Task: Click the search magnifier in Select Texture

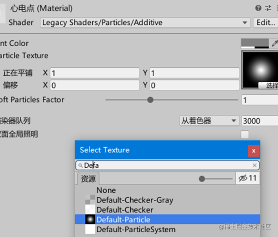Action: pyautogui.click(x=80, y=166)
